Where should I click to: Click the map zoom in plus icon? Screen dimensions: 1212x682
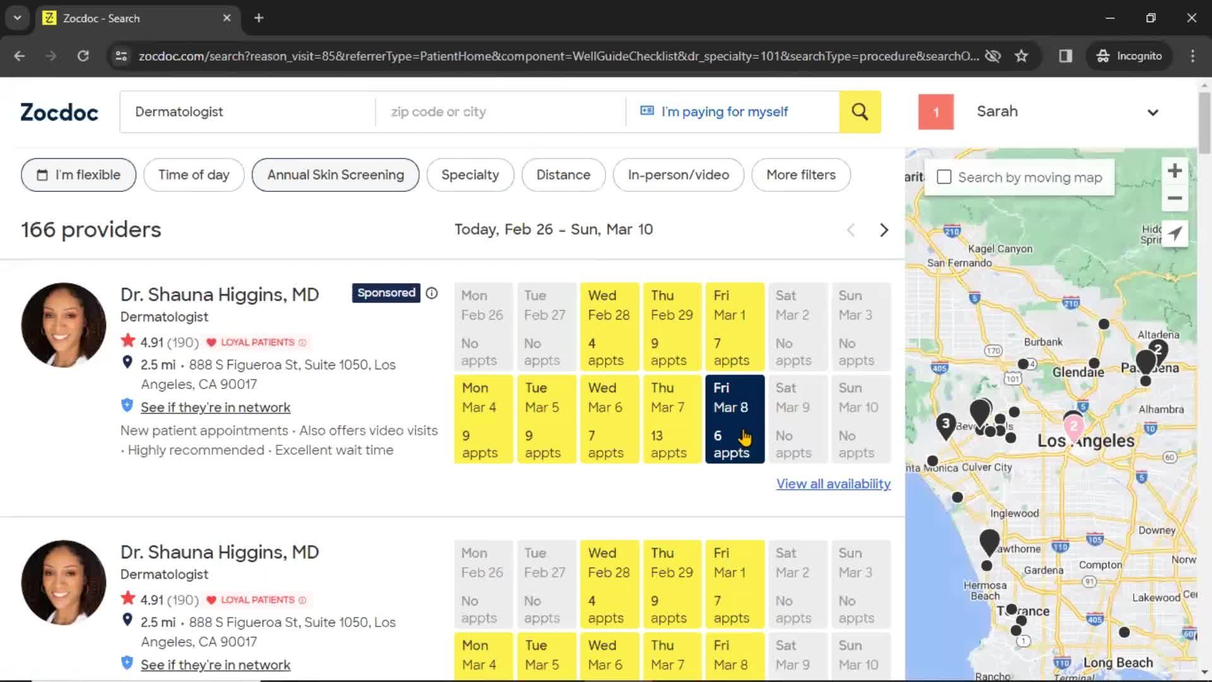pos(1175,170)
